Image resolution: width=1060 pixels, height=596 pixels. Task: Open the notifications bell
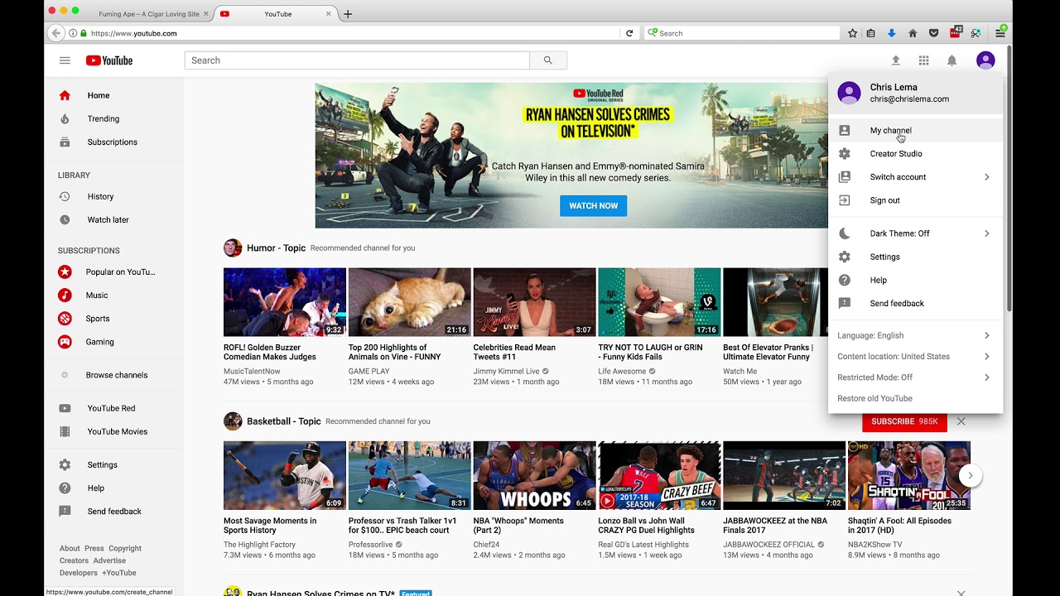(952, 60)
